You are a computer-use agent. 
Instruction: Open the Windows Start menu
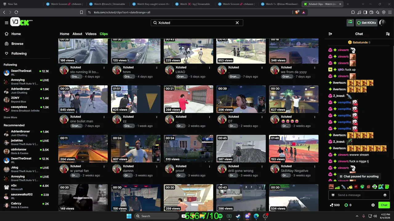[129, 216]
